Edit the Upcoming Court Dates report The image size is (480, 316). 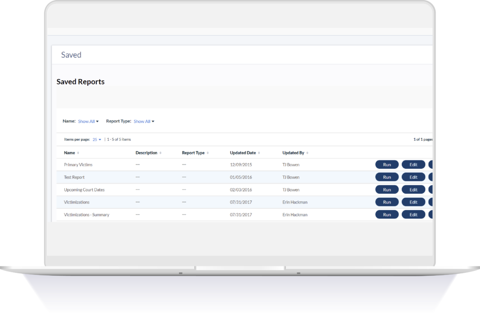[x=413, y=190]
